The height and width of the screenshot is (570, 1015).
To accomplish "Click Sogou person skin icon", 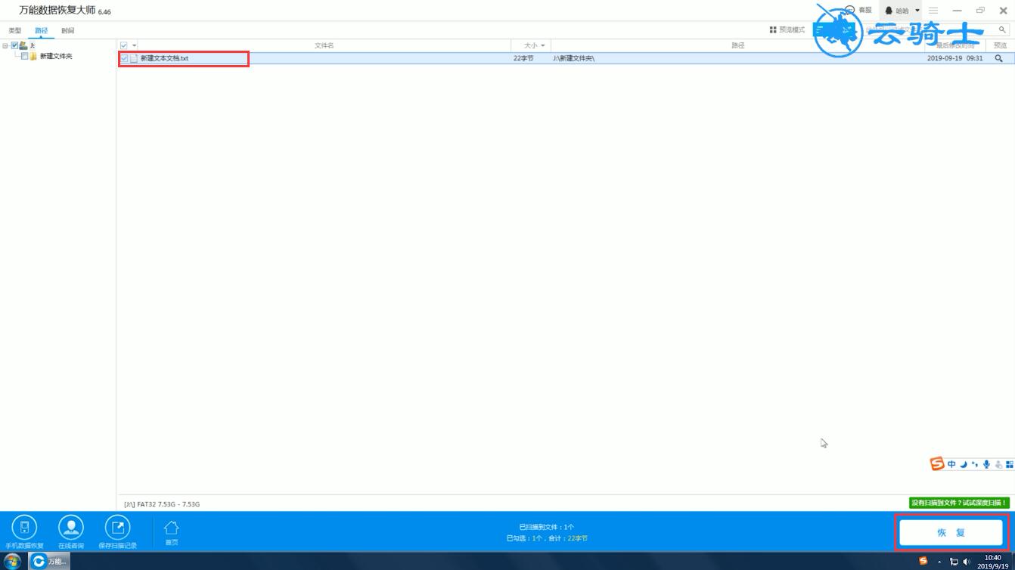I will (x=998, y=464).
